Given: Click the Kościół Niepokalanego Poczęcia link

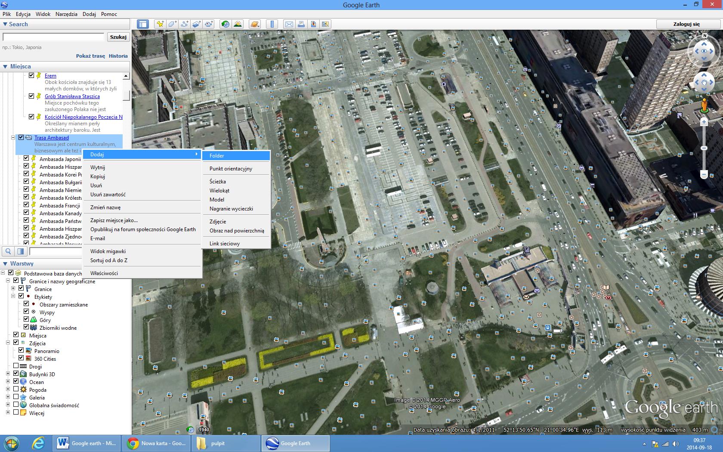Looking at the screenshot, I should [x=83, y=117].
